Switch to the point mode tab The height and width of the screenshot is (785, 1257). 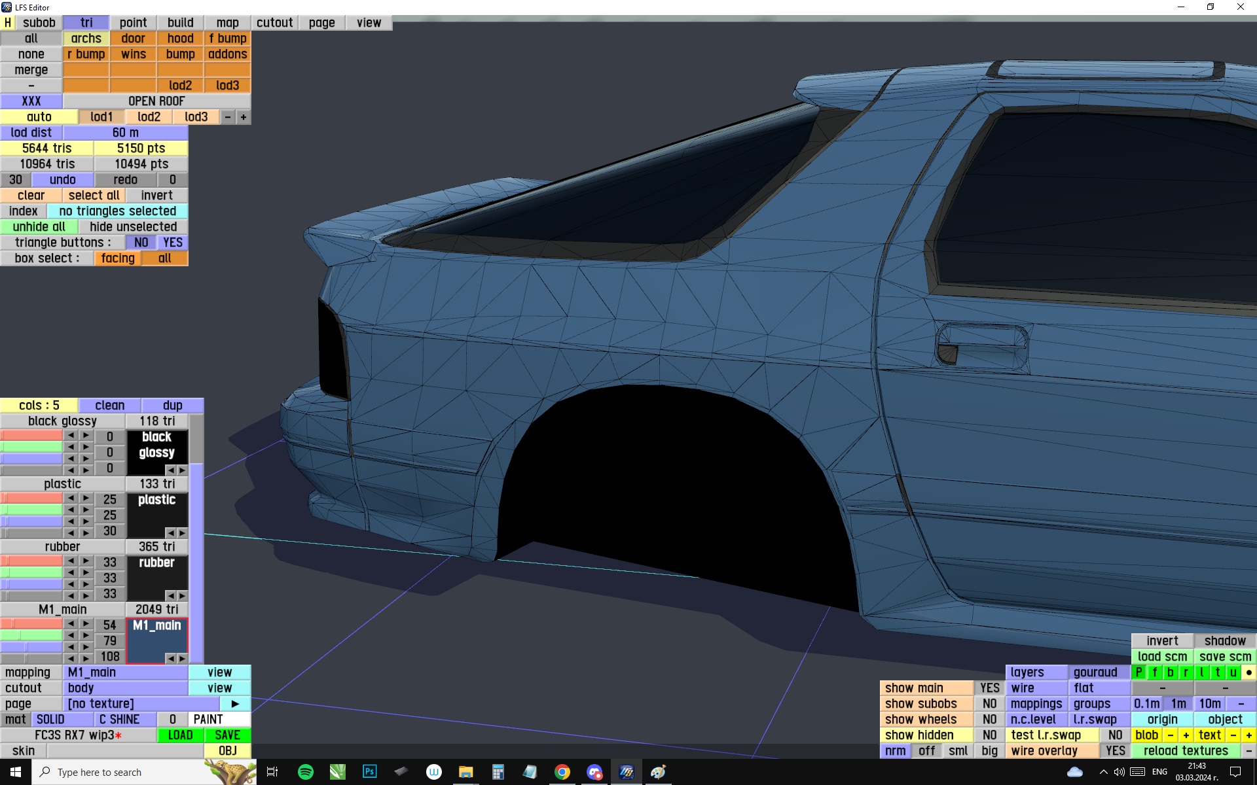click(x=133, y=22)
